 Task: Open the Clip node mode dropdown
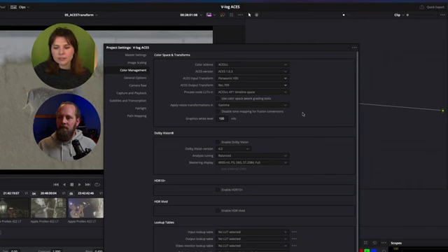tap(399, 15)
